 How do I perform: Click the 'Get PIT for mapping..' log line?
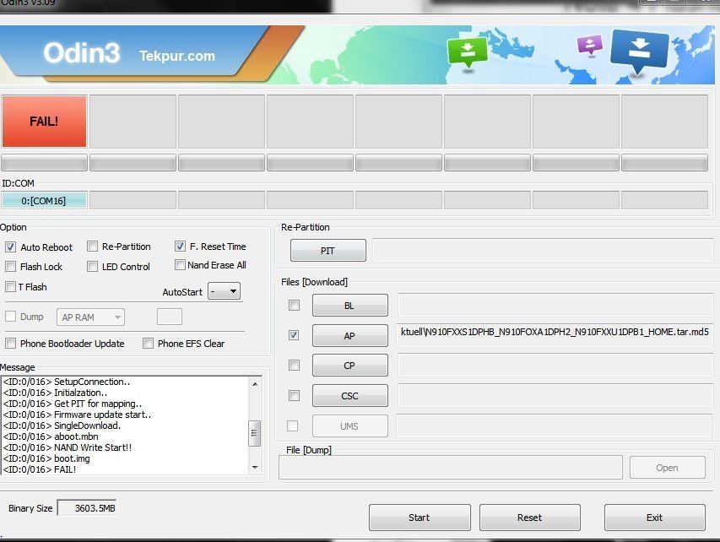[73, 404]
